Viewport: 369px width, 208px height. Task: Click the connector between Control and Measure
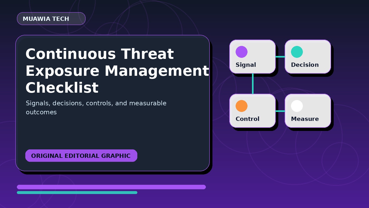(x=280, y=111)
